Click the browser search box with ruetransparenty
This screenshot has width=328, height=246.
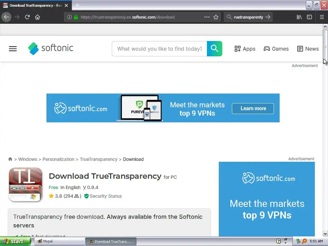pyautogui.click(x=248, y=17)
